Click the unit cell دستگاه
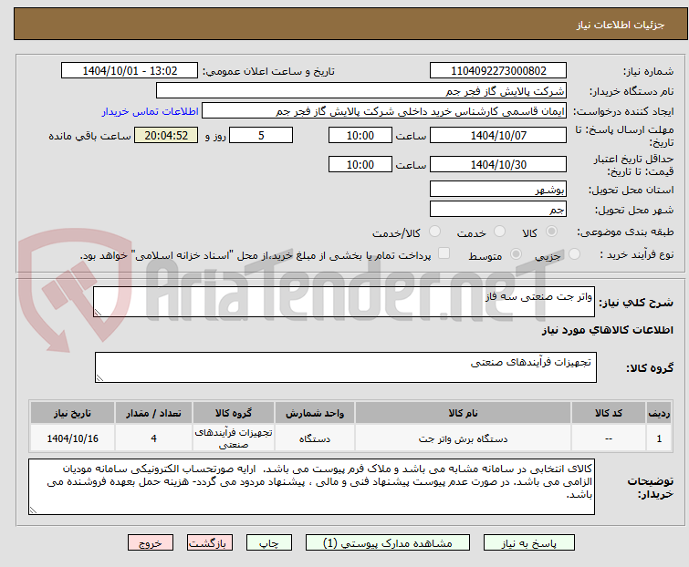 [x=315, y=438]
